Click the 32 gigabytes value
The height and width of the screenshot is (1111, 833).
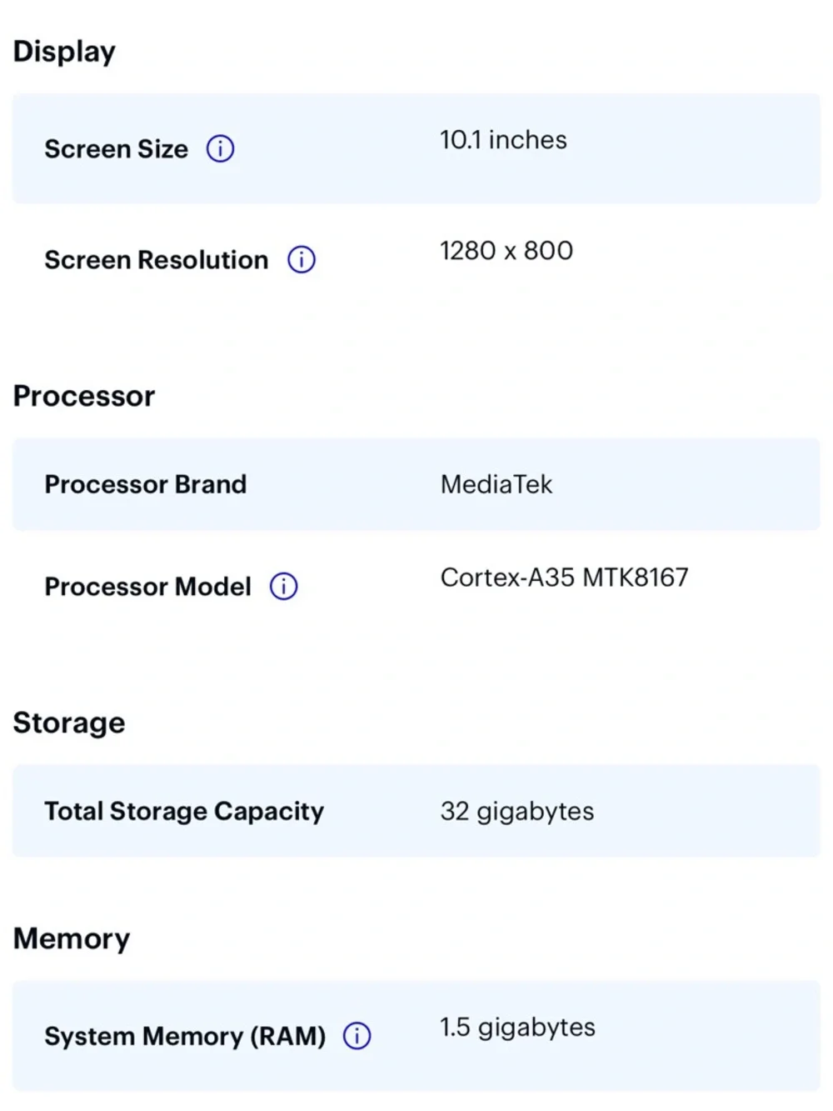(x=517, y=812)
